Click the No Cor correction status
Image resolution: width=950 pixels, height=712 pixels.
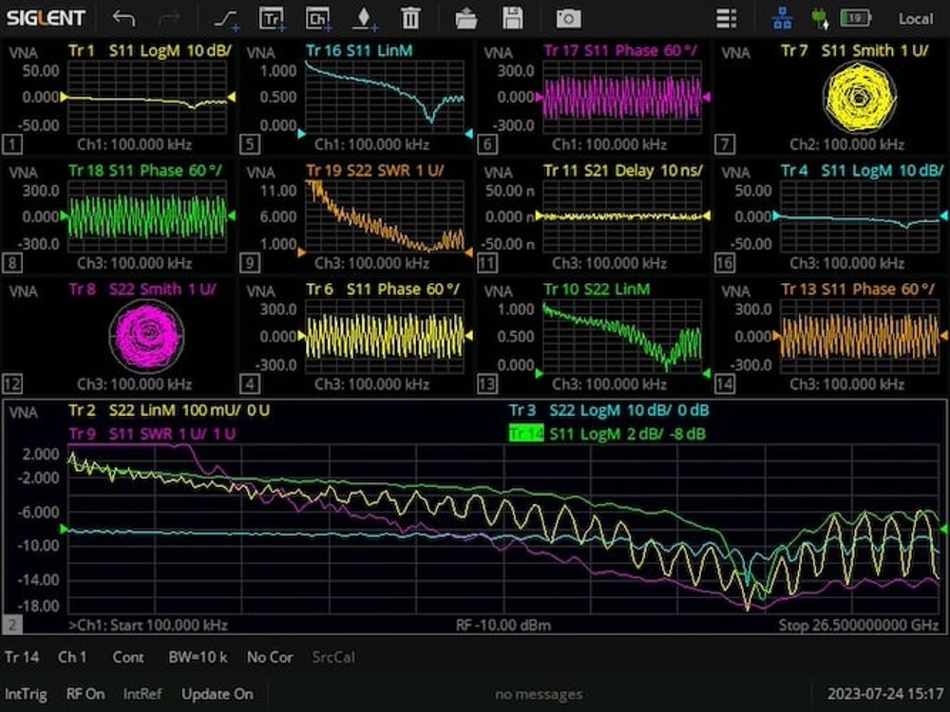[x=270, y=657]
